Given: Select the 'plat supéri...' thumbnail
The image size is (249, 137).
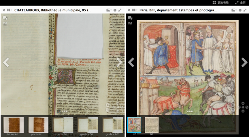Looking at the screenshot, I should tap(13, 125).
